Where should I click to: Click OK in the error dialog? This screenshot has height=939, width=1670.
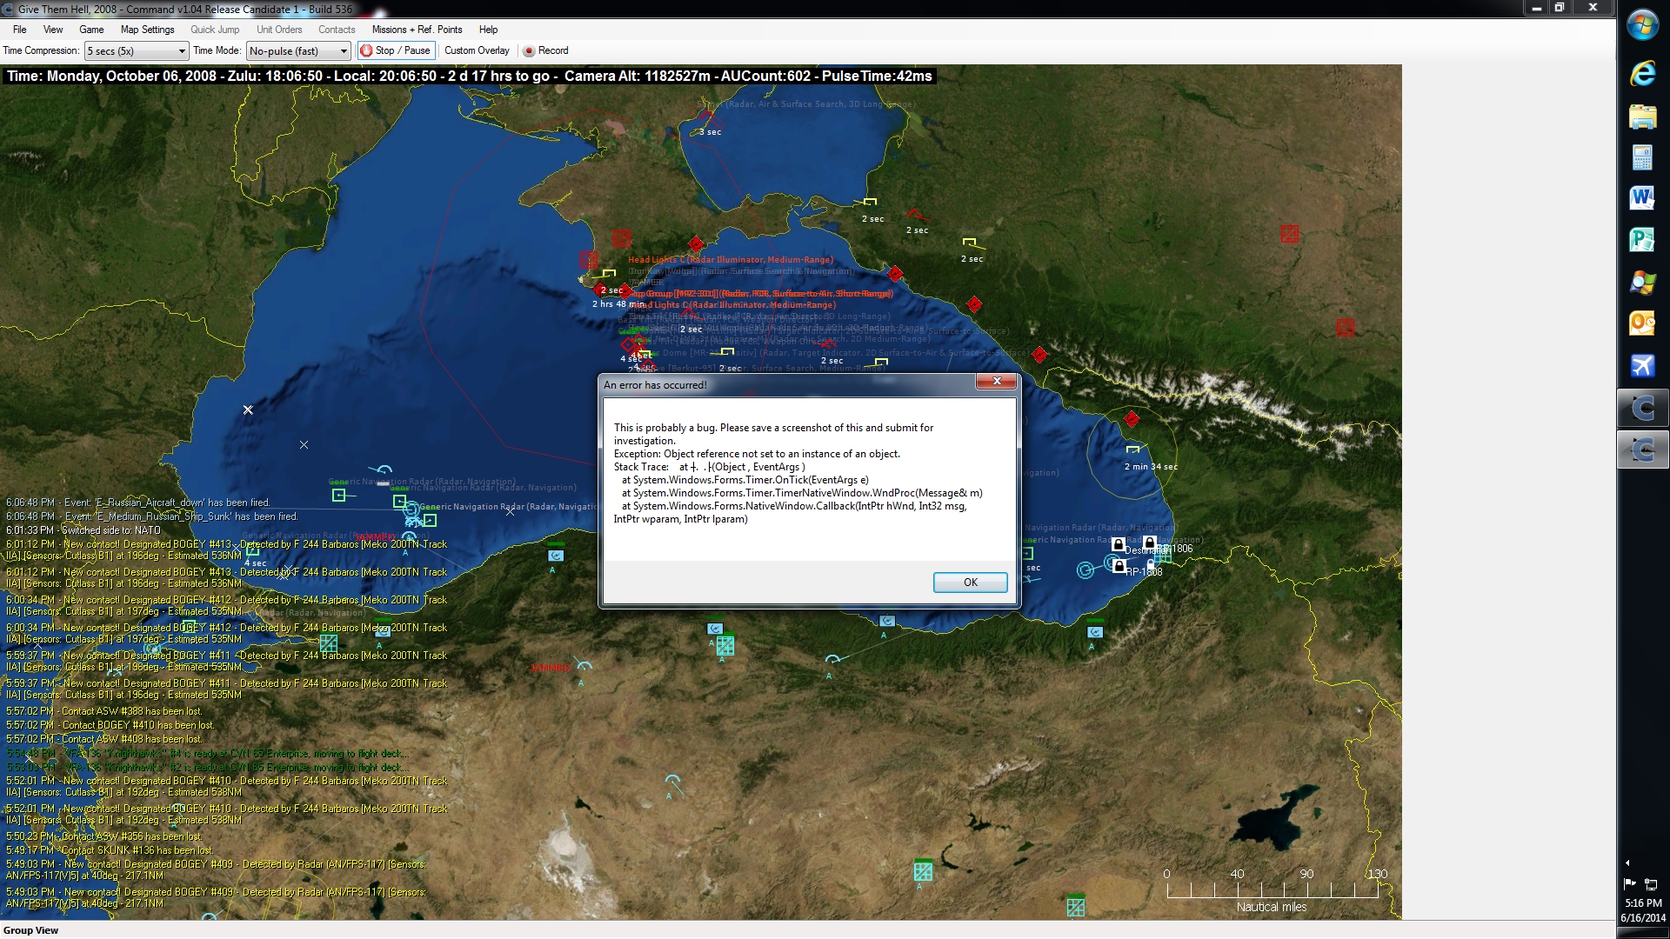point(970,583)
